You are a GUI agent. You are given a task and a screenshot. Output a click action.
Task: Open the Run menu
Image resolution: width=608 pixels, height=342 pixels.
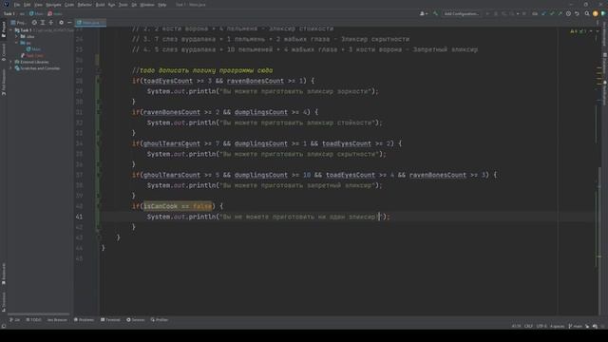[x=112, y=5]
